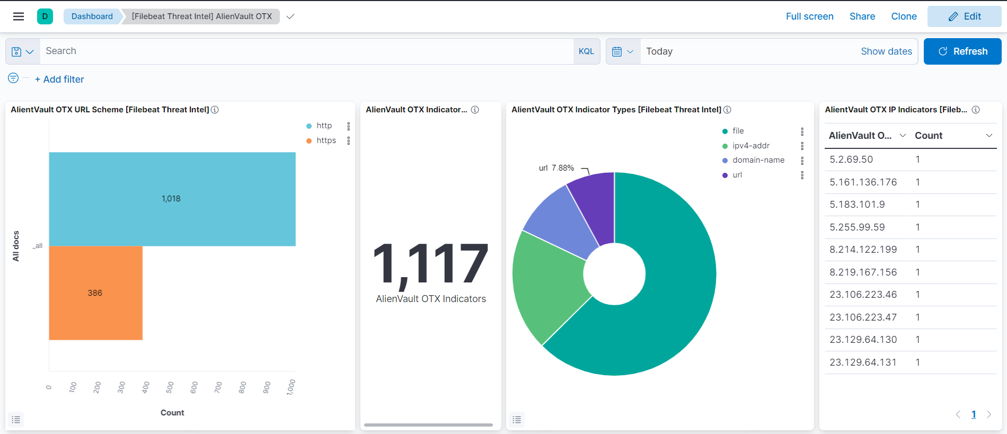This screenshot has height=434, width=1007.
Task: Toggle legend on Indicator Types chart
Action: click(x=517, y=420)
